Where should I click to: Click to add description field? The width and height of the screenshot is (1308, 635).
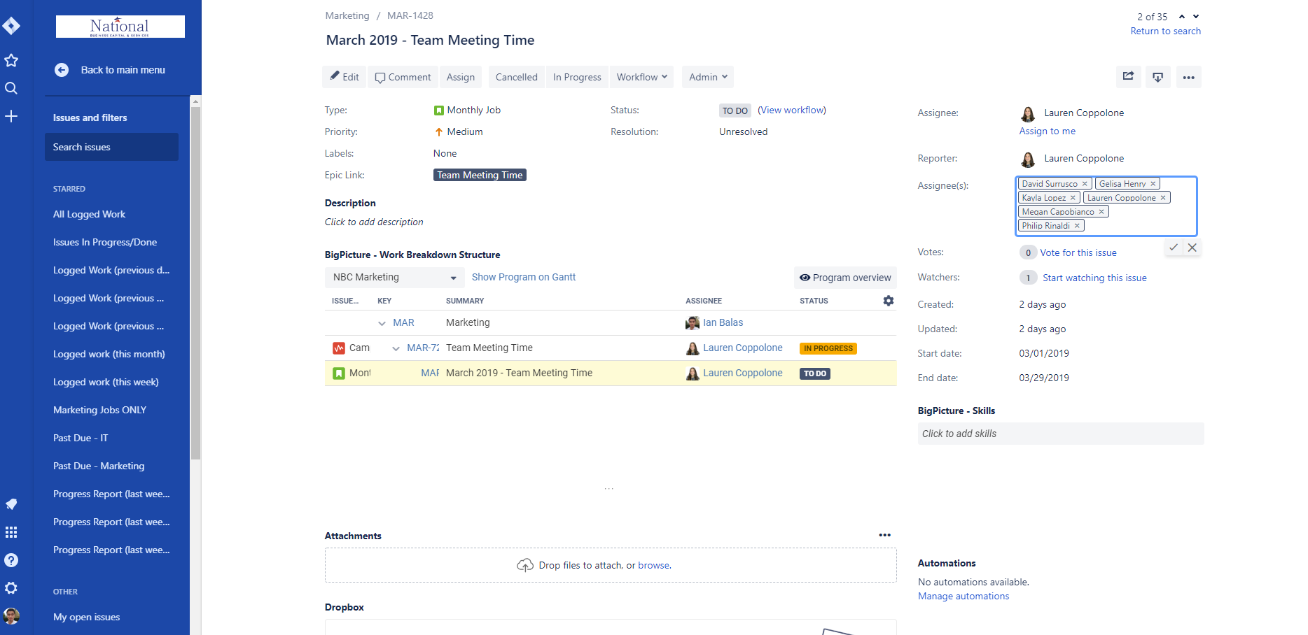pyautogui.click(x=374, y=222)
